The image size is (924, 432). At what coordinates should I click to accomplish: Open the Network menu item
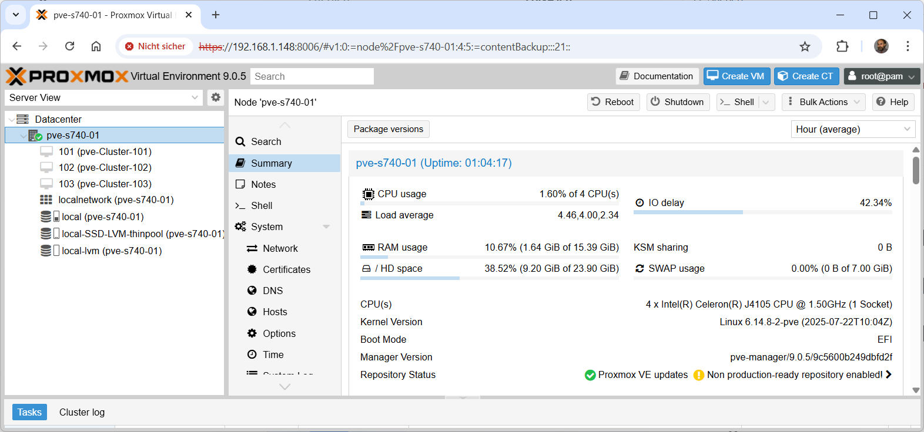pyautogui.click(x=280, y=248)
